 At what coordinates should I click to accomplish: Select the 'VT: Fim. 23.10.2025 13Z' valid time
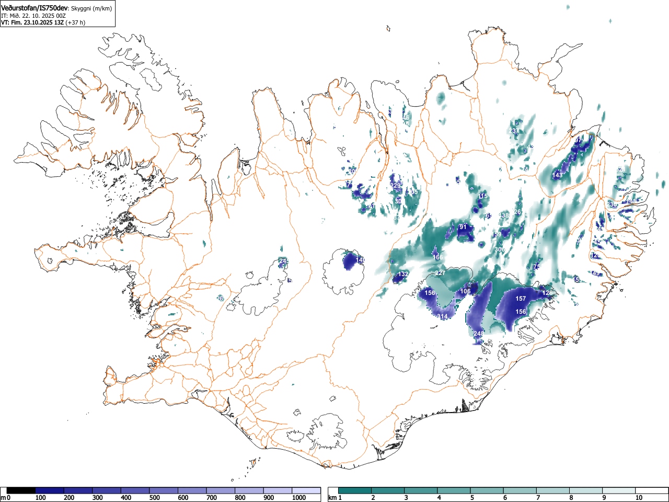coord(32,22)
